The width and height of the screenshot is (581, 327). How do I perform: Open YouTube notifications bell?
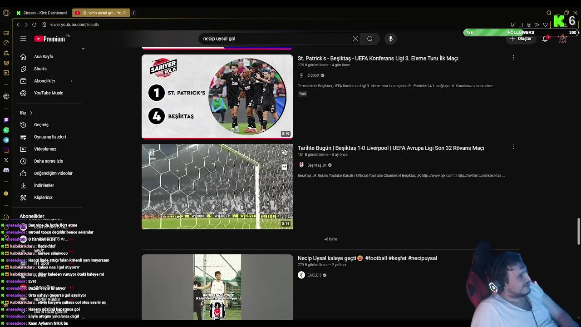click(545, 39)
